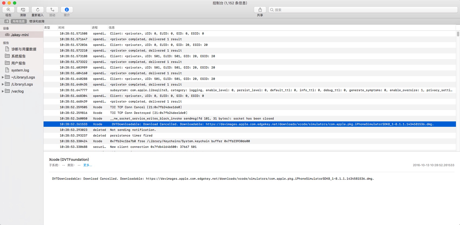Select row at 10:28:51.573188
The height and width of the screenshot is (225, 460).
coord(249,56)
